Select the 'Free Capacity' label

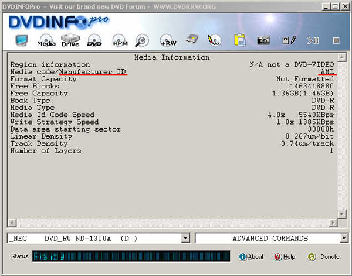(x=39, y=94)
